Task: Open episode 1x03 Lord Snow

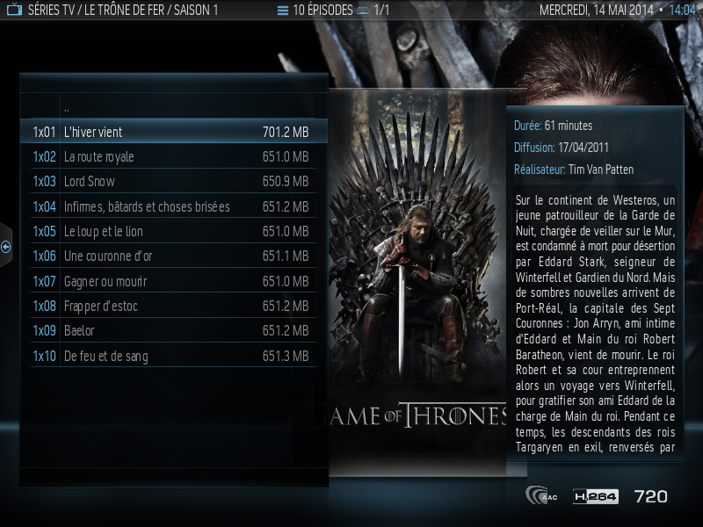Action: tap(174, 181)
